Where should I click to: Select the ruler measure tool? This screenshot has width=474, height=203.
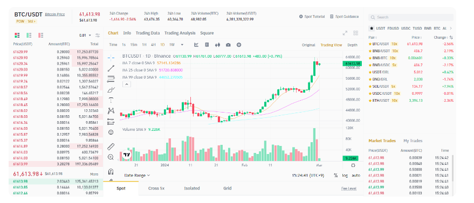pos(111,146)
